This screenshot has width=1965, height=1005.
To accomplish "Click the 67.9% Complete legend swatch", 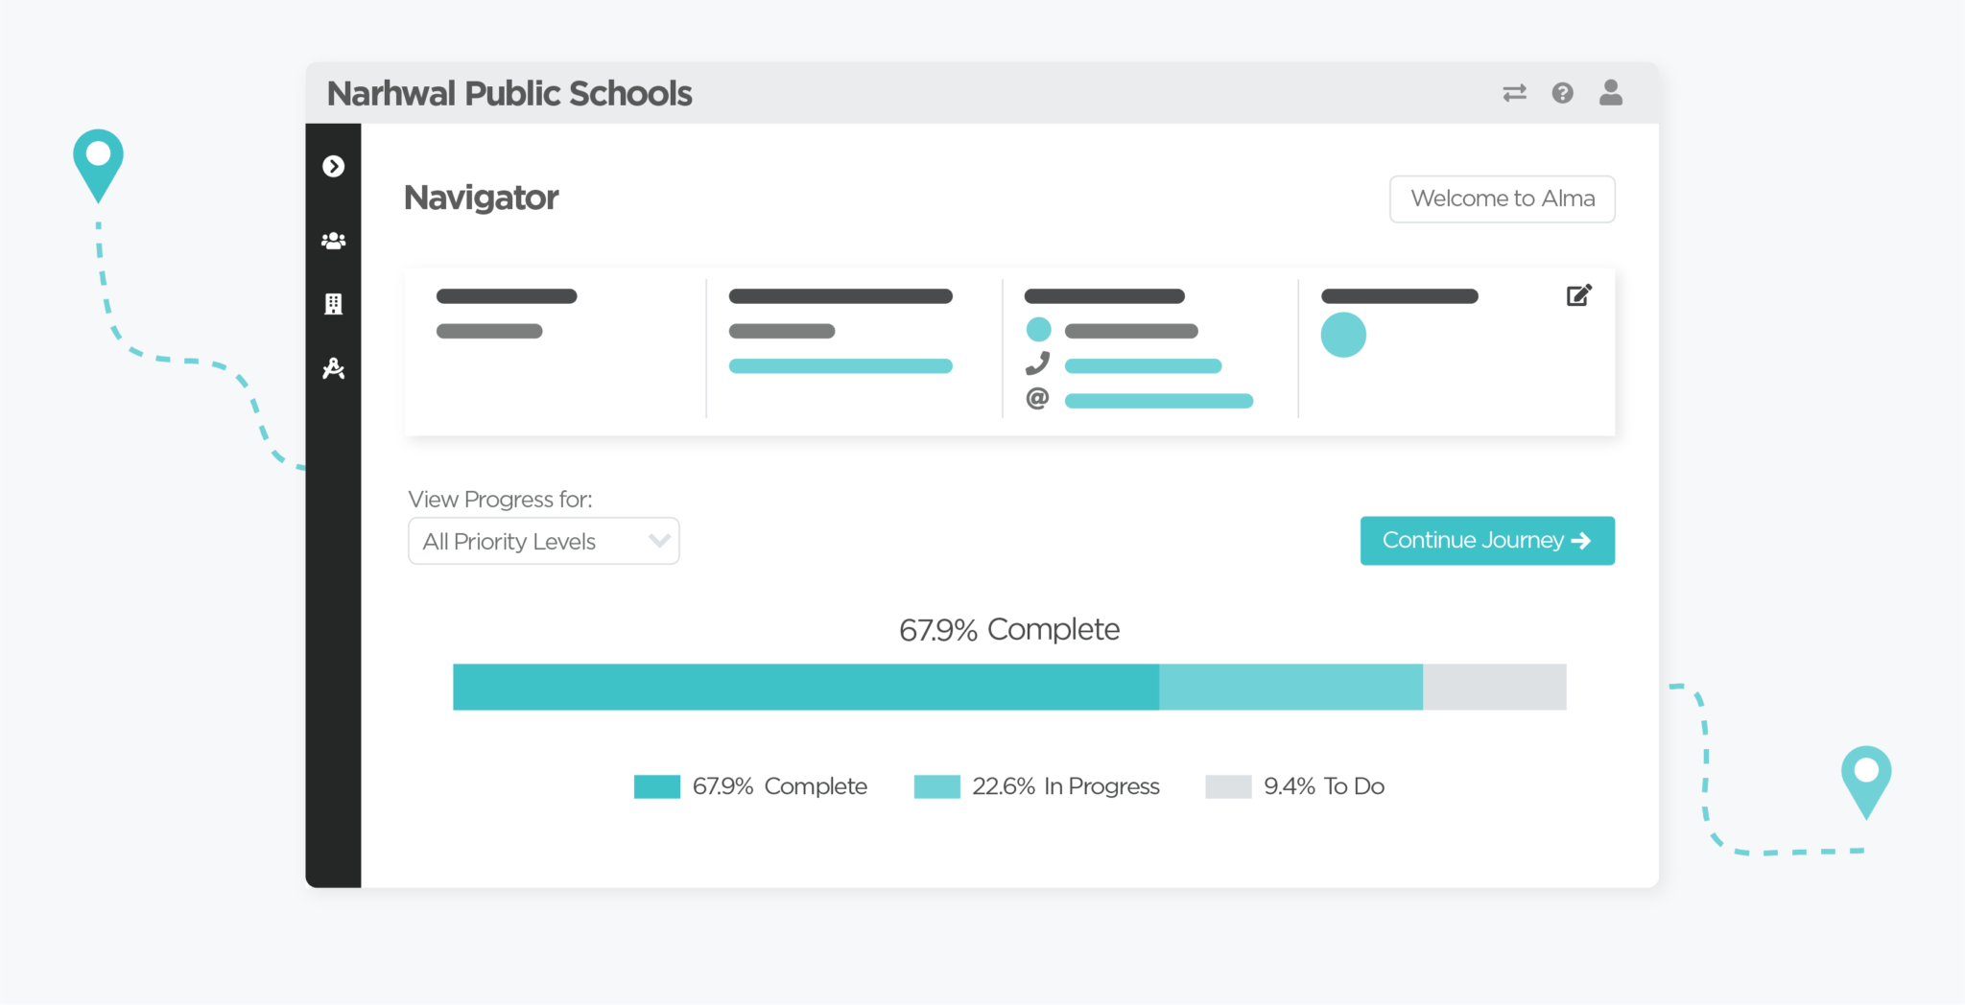I will point(657,786).
